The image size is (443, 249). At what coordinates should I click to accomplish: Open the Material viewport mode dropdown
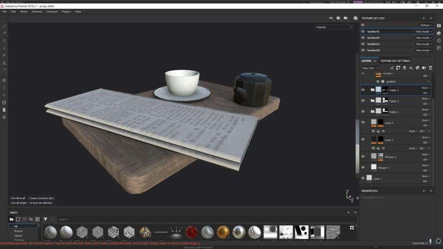point(334,27)
